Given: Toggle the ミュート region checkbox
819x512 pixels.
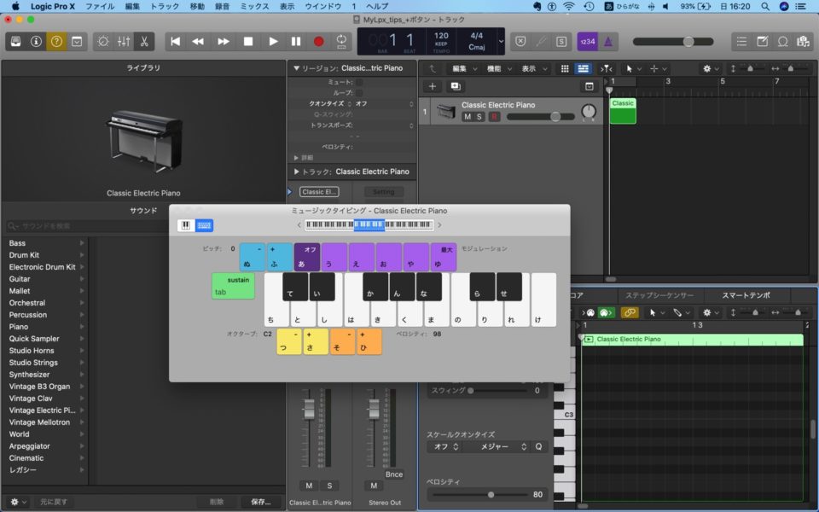Looking at the screenshot, I should click(359, 82).
